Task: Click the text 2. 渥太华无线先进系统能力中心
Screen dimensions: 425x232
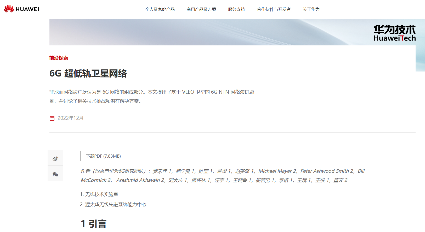Action: (x=113, y=205)
